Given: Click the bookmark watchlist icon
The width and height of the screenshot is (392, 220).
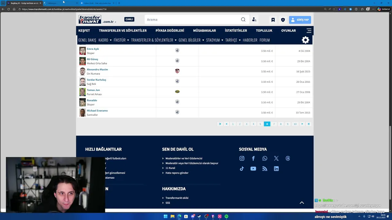Looking at the screenshot, I should (273, 20).
